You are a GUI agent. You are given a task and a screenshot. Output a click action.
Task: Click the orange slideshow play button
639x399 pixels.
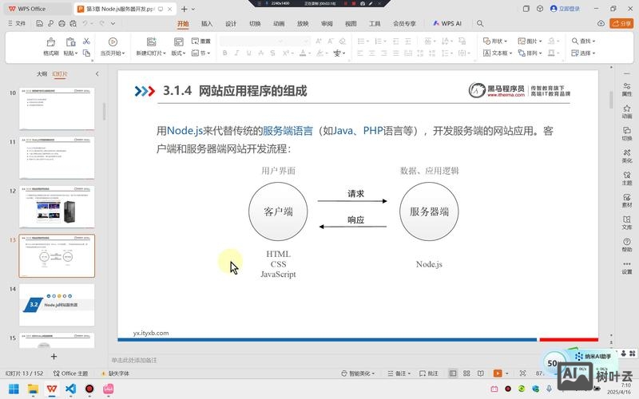498,373
